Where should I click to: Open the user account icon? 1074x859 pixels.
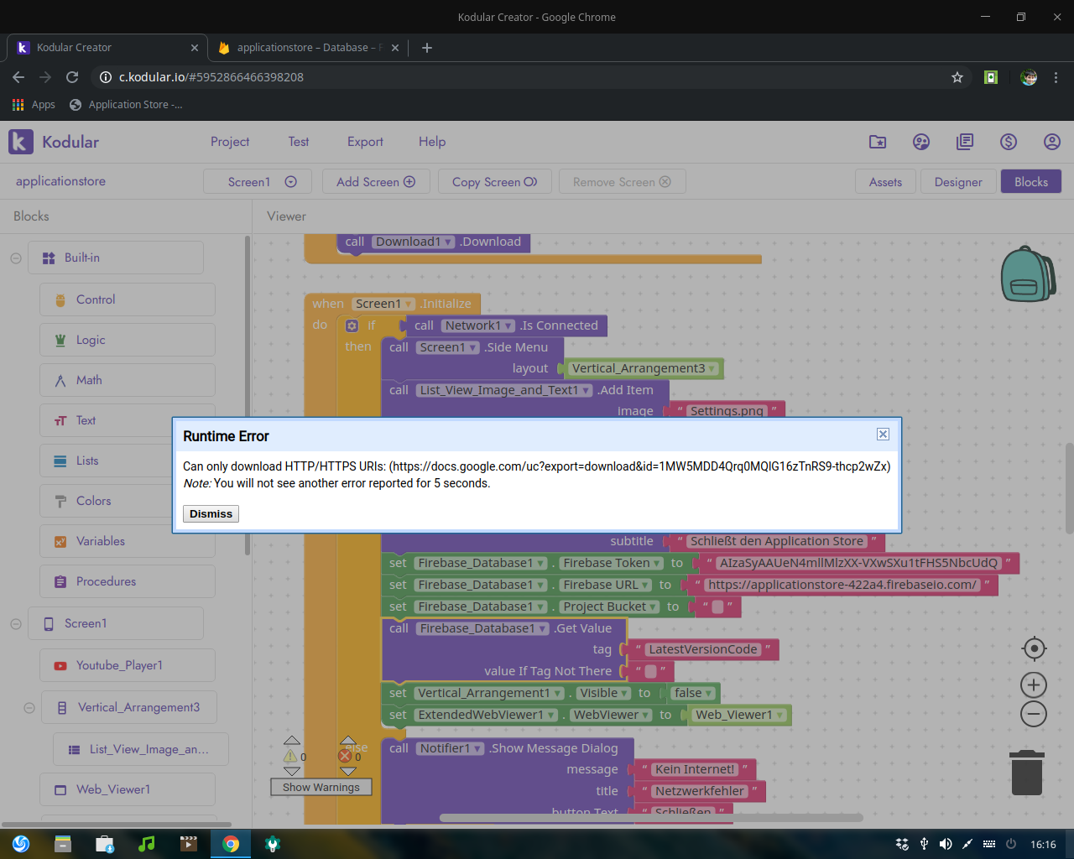[x=1052, y=142]
